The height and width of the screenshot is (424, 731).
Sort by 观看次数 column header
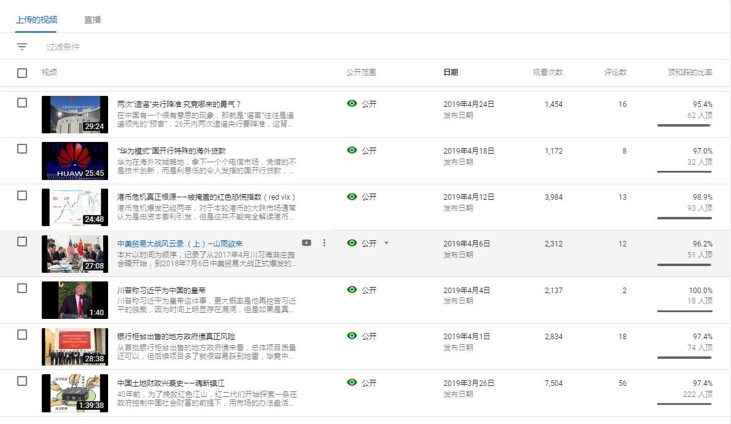tap(547, 73)
